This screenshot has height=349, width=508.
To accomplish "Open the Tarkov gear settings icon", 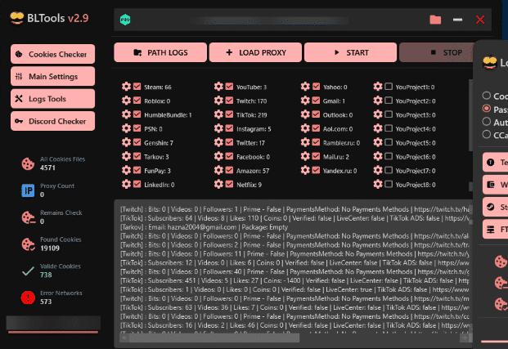I will [x=126, y=156].
